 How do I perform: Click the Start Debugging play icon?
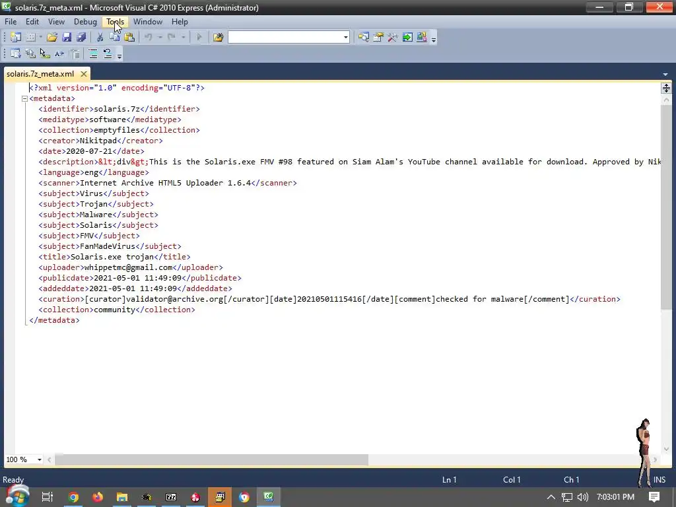tap(199, 38)
